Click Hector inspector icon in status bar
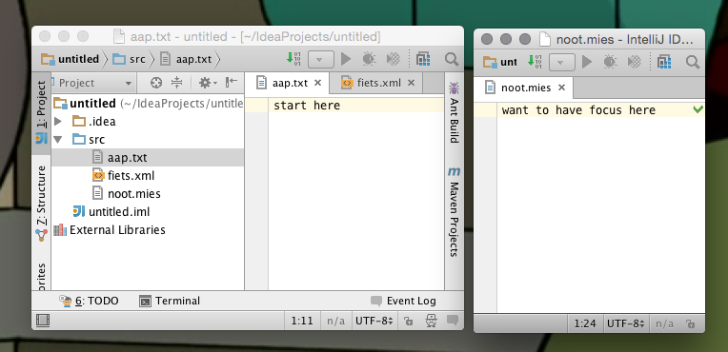728x352 pixels. click(x=432, y=321)
